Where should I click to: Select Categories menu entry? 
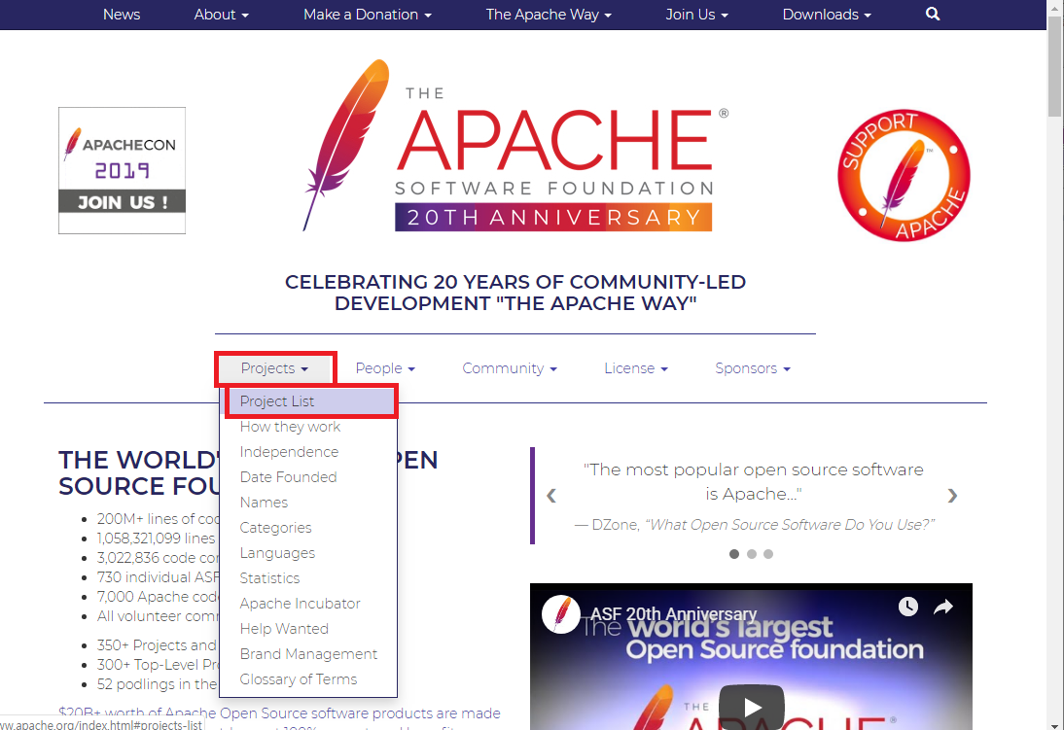point(308,528)
